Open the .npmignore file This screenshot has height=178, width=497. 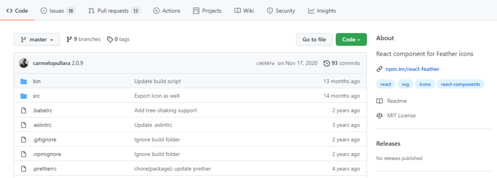point(47,154)
